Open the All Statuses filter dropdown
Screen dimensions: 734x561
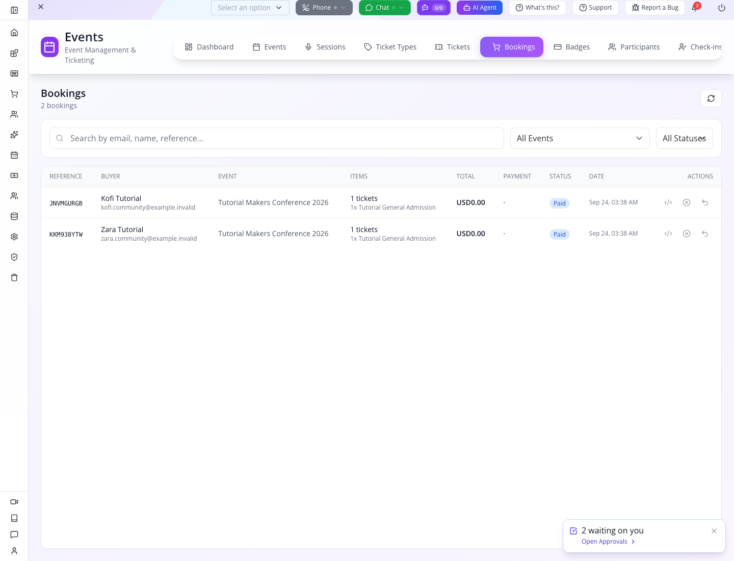tap(684, 138)
